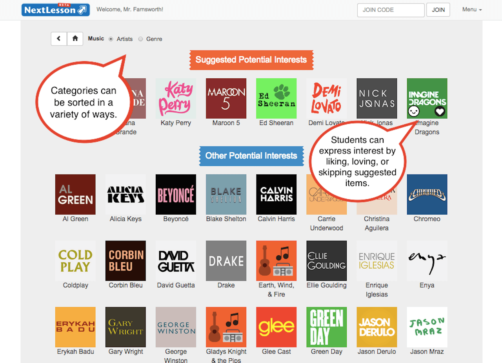This screenshot has height=363, width=502.
Task: Pick the Beyoncé tile
Action: click(176, 194)
